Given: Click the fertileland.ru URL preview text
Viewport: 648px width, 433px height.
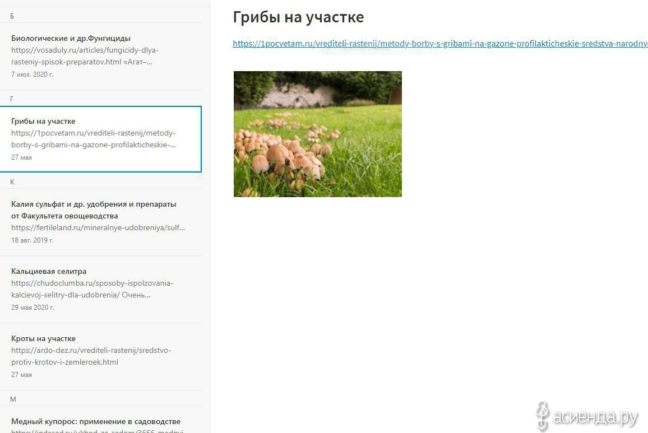Looking at the screenshot, I should pyautogui.click(x=98, y=227).
